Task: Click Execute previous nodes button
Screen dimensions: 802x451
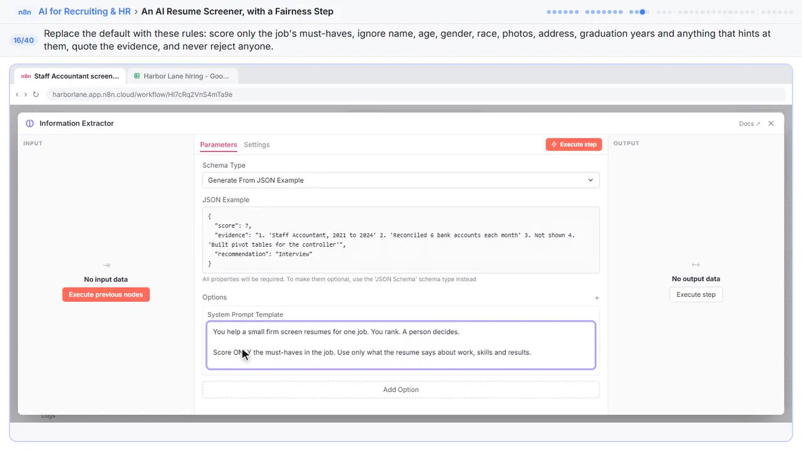Action: pos(106,294)
